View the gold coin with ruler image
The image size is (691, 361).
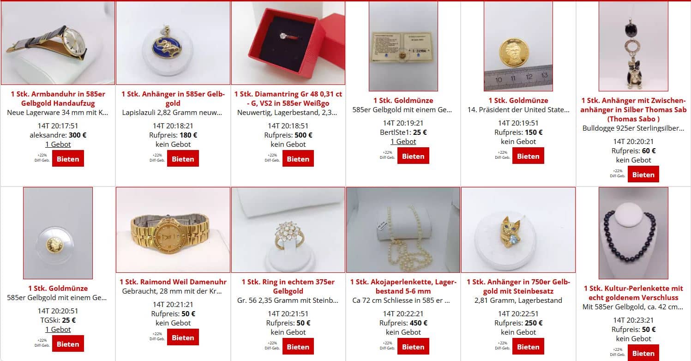(x=518, y=46)
